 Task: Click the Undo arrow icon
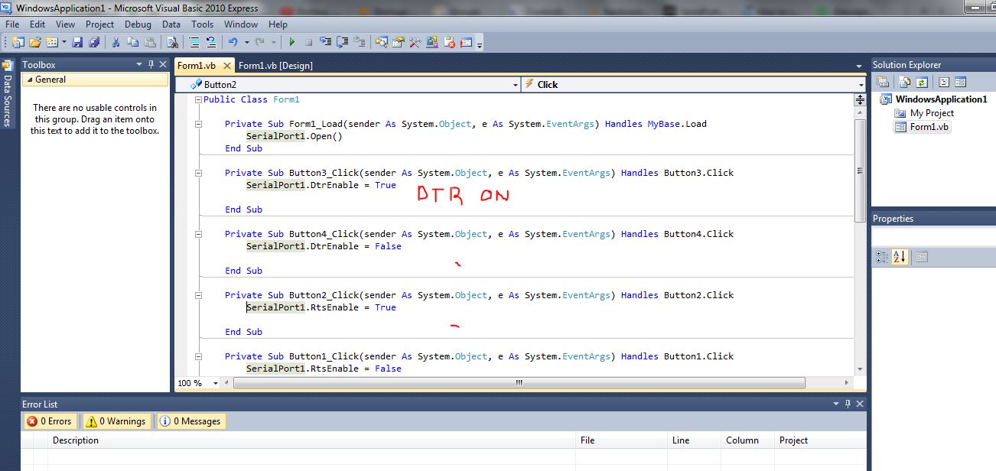[233, 43]
